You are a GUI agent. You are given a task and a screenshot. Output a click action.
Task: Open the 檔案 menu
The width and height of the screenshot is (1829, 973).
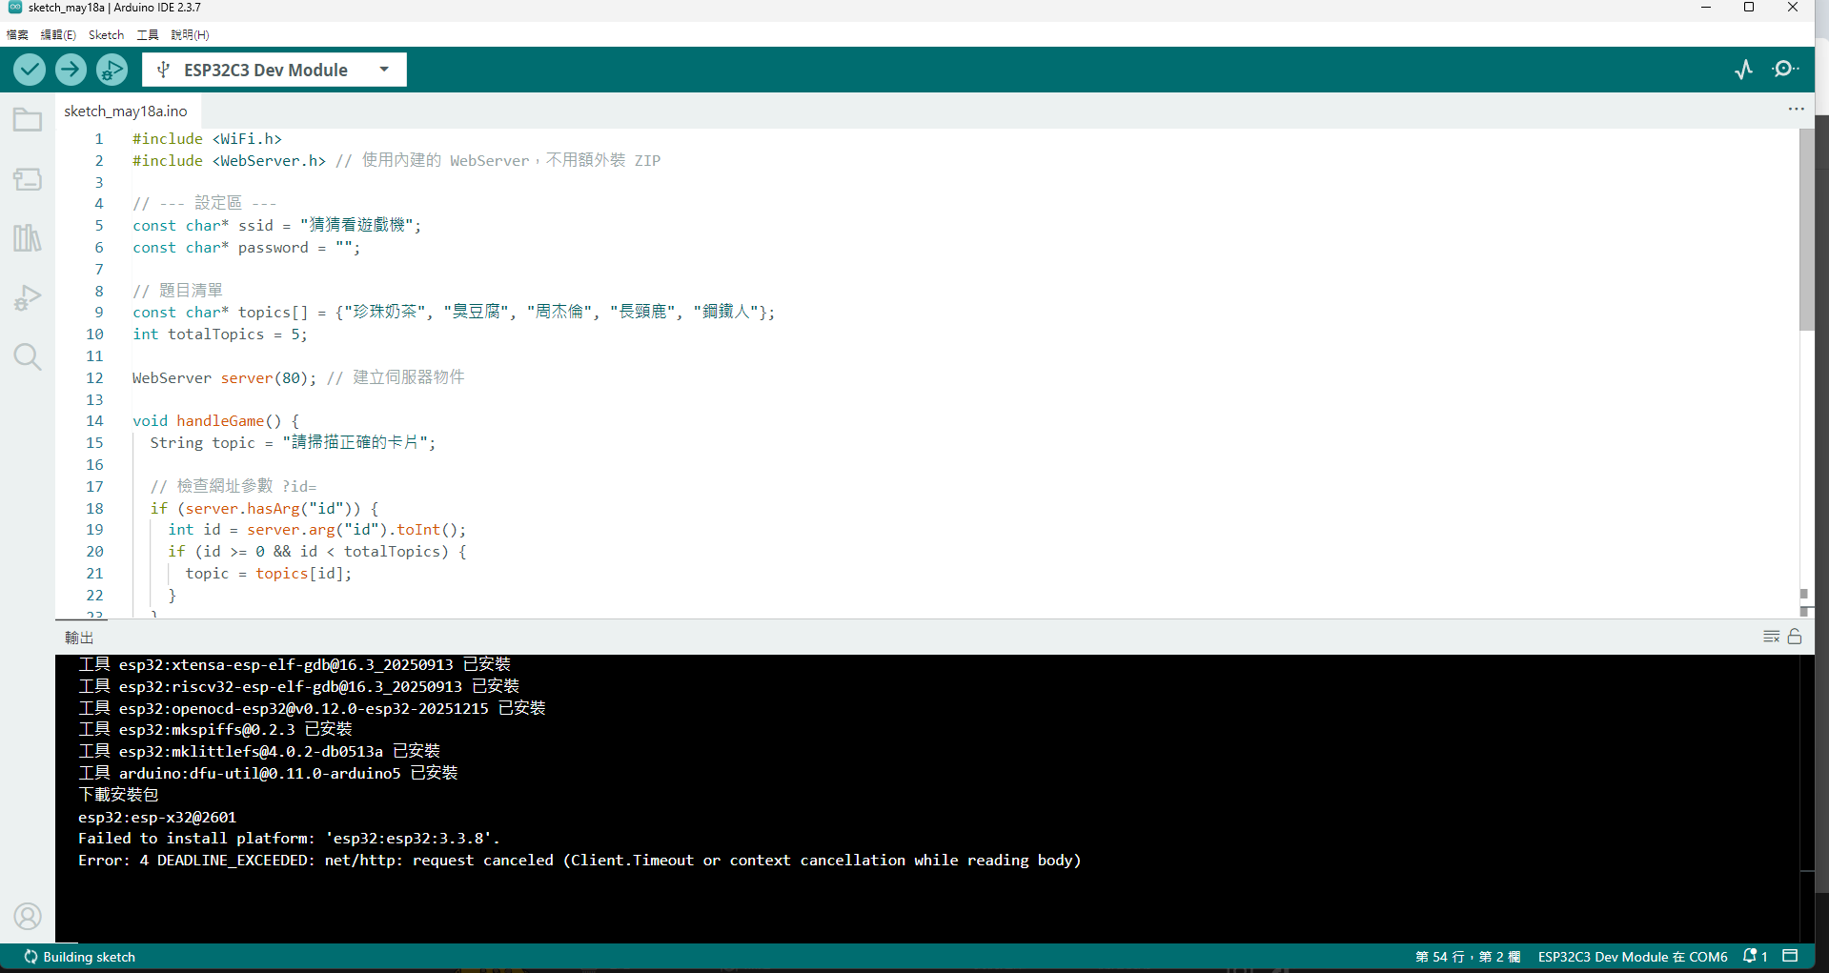pos(17,35)
